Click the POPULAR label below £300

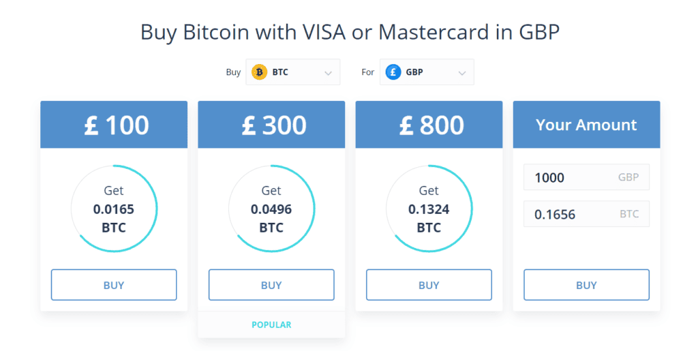point(271,324)
